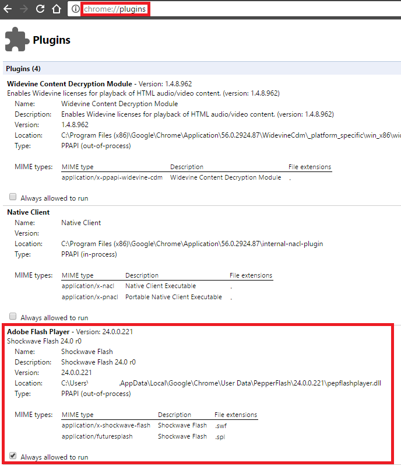Click the browser Back arrow
This screenshot has width=401, height=466.
[8, 9]
